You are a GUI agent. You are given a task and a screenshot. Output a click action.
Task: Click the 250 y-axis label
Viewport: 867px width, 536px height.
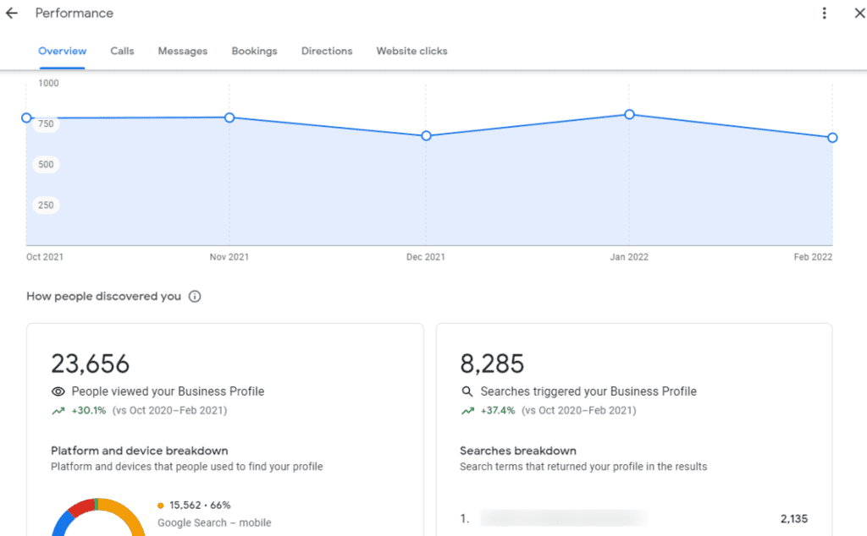(46, 205)
